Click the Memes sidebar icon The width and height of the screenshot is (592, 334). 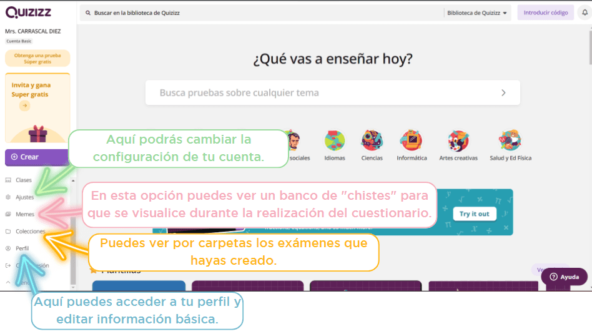coord(8,214)
